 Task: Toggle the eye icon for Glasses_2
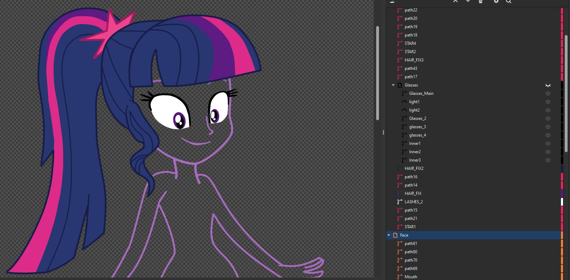548,118
